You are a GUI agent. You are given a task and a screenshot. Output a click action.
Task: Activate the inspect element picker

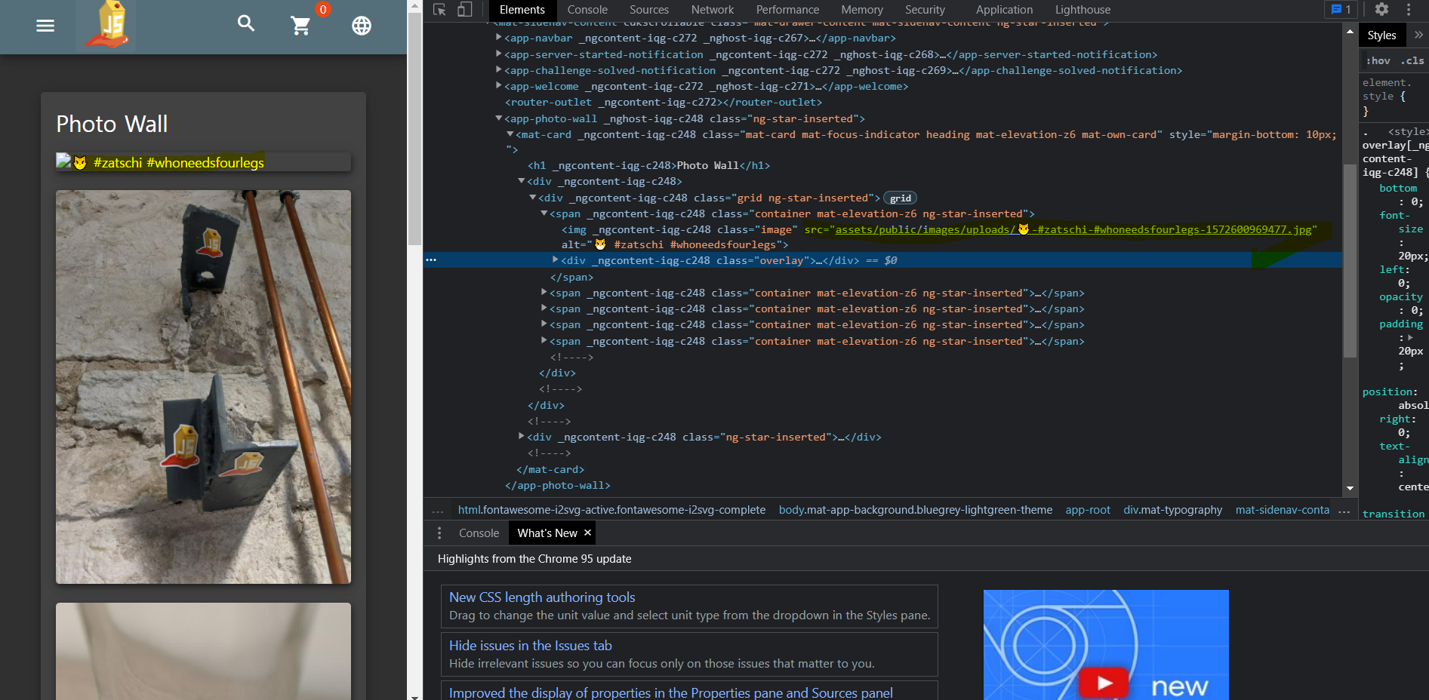439,10
